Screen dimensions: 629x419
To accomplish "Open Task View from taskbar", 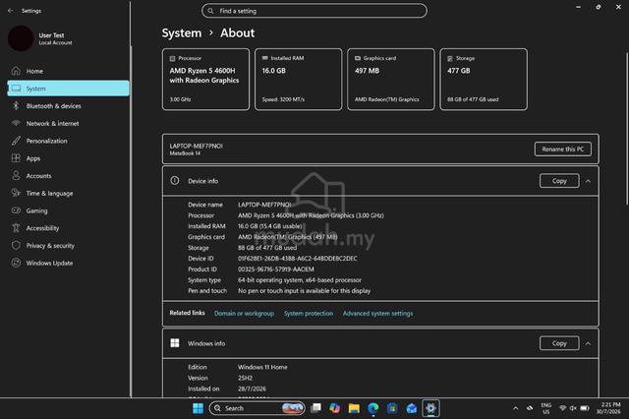I will 316,408.
